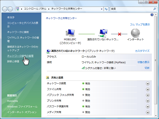Click the gray status dot for プリンタ共有
This screenshot has height=119, width=159.
coord(83,101)
